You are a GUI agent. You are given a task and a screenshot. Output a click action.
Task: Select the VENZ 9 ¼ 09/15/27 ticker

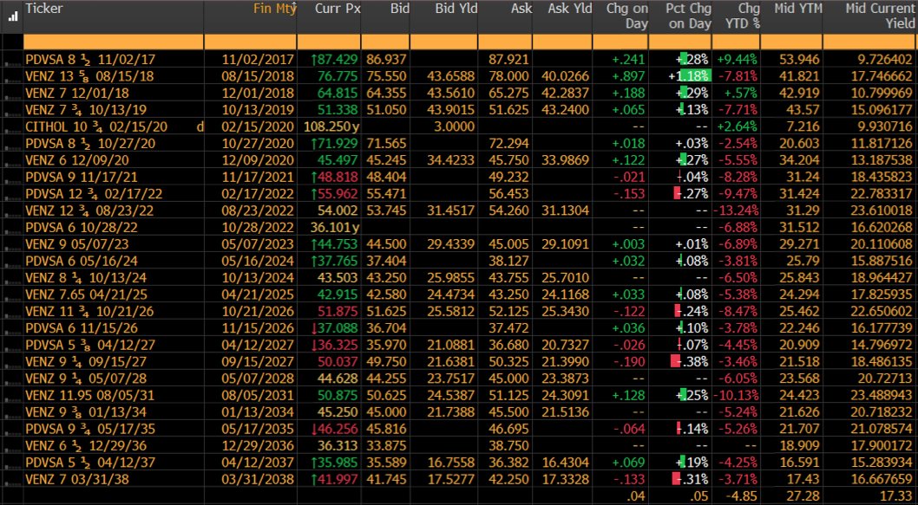[86, 362]
